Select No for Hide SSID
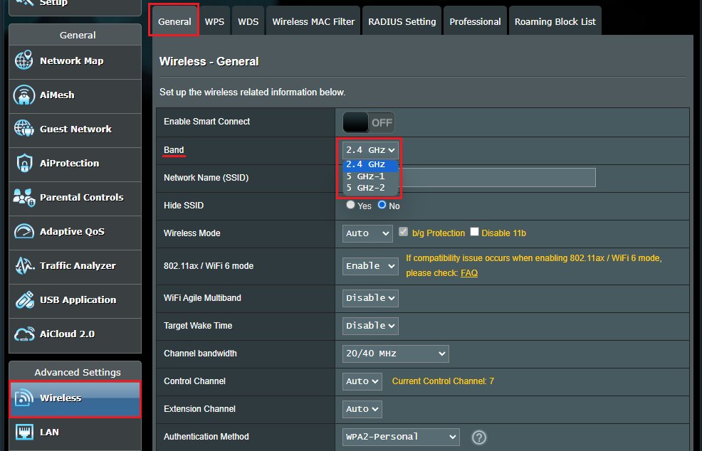Screen dimensions: 702x451 (382, 205)
